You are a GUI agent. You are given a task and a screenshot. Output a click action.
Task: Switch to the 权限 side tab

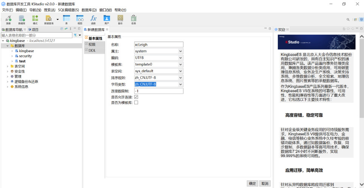94,44
